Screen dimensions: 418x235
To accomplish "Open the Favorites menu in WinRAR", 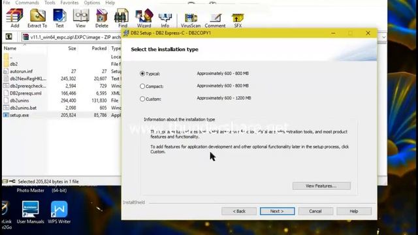I will pyautogui.click(x=69, y=3).
